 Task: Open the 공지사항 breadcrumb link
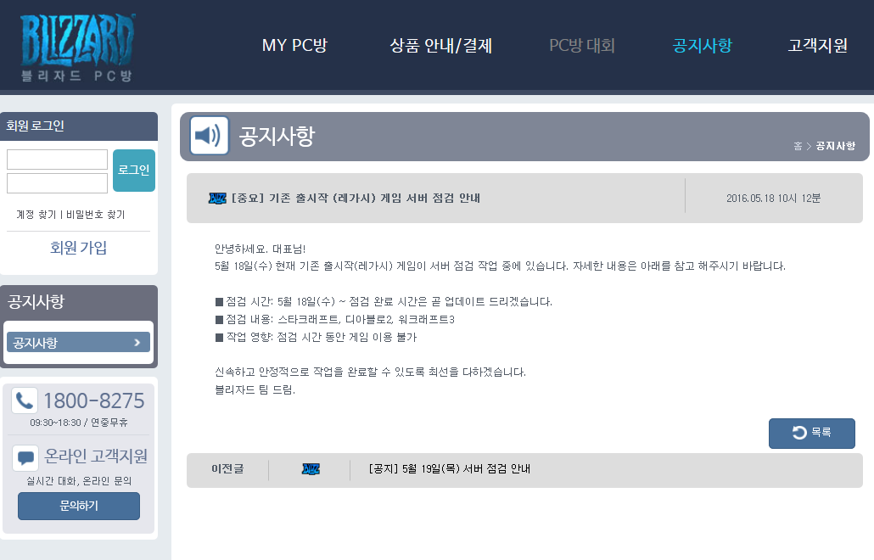point(835,144)
